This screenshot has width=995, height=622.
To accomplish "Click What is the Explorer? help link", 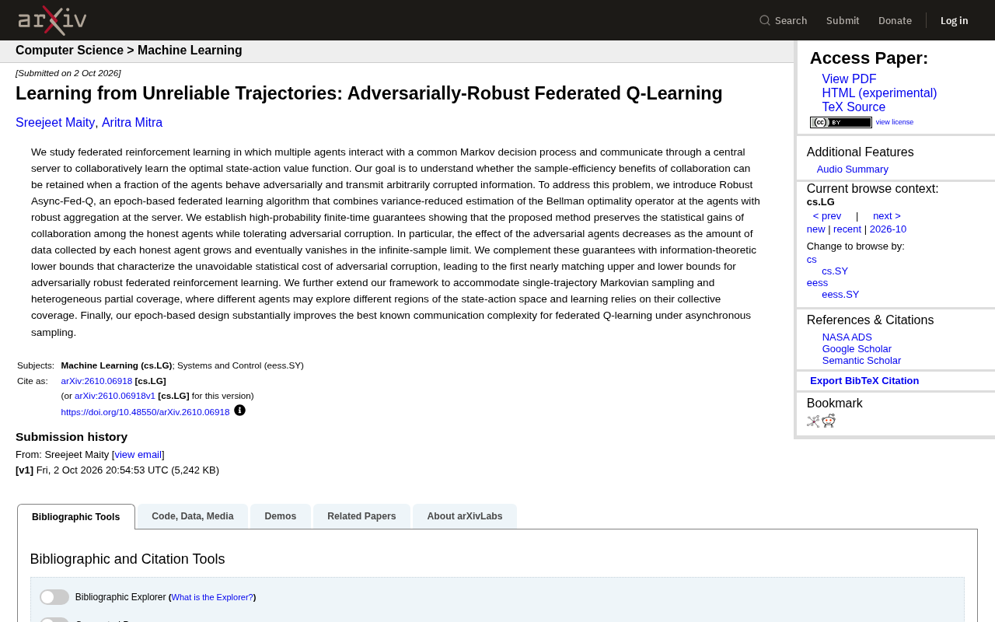I will 212,597.
